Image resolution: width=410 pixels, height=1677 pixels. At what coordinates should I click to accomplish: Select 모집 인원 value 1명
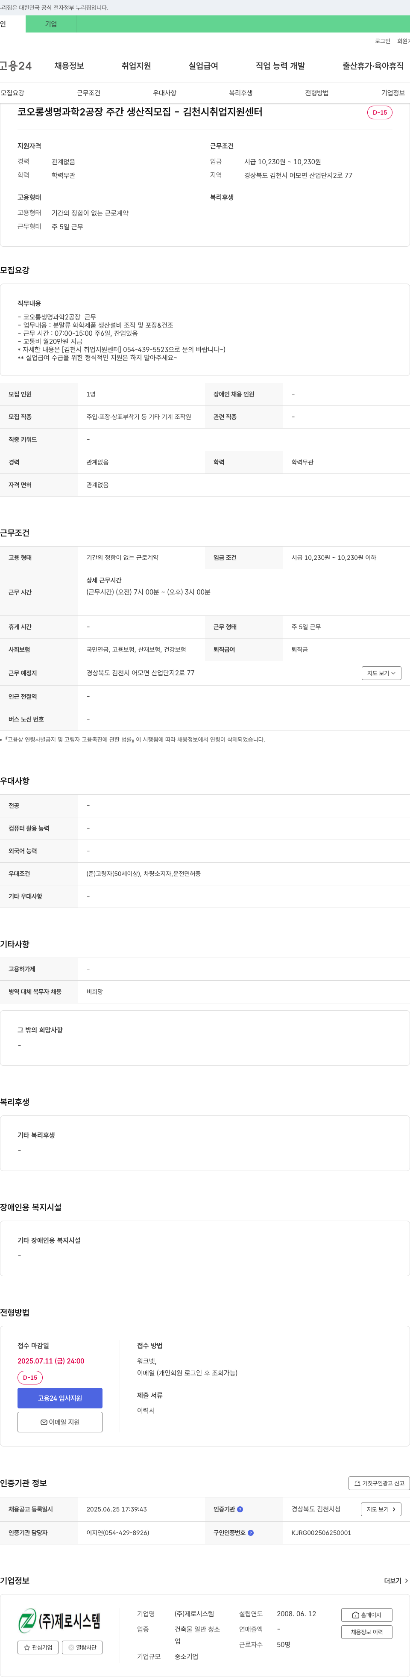[91, 394]
